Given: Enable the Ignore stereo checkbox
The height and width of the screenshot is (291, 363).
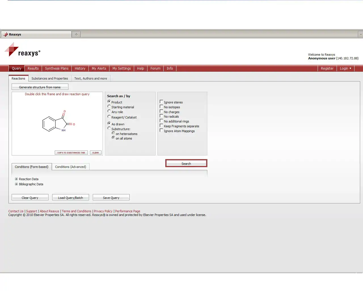Looking at the screenshot, I should (161, 102).
